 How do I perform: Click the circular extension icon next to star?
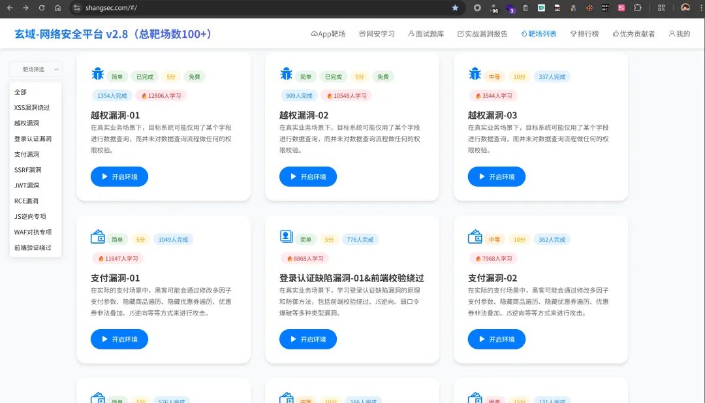[477, 8]
